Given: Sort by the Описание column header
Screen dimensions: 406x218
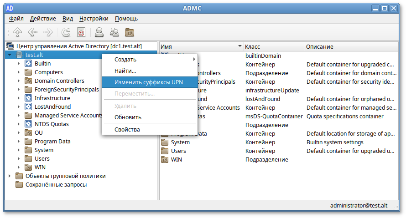Looking at the screenshot, I should pos(351,46).
